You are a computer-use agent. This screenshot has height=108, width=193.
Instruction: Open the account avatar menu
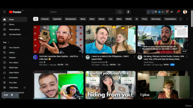point(185,12)
